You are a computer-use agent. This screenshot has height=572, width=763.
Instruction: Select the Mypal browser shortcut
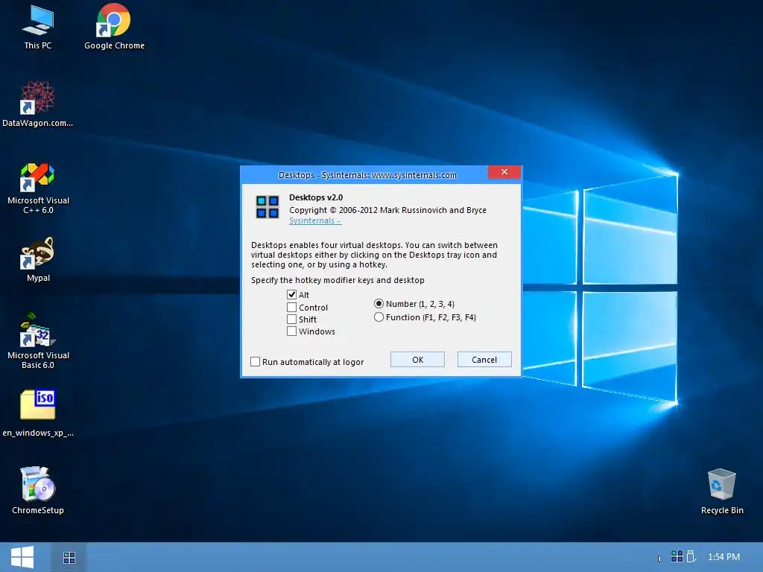(38, 258)
